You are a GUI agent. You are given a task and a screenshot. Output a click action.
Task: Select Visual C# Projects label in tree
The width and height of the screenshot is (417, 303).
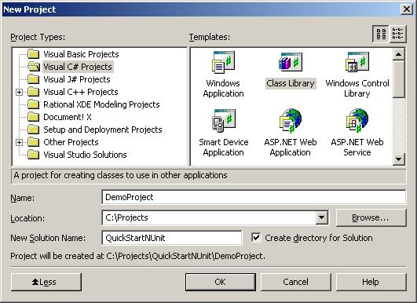[x=78, y=67]
